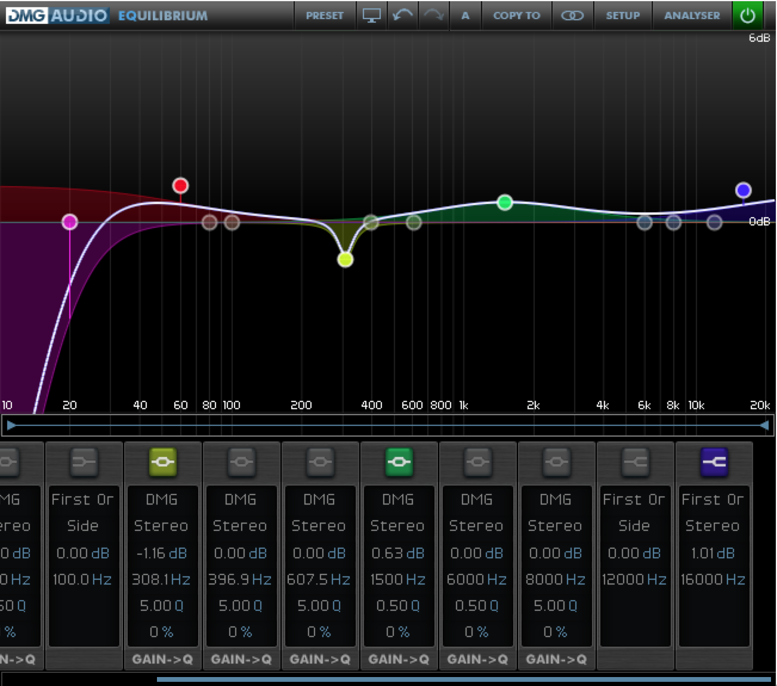Click the ANALYSER button
This screenshot has height=686, width=777.
pyautogui.click(x=692, y=16)
